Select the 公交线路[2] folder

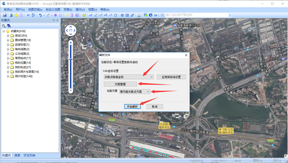pos(22,54)
